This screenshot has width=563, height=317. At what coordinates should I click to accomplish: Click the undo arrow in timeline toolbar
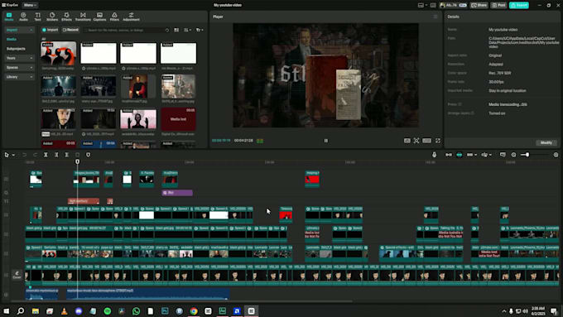tap(24, 155)
